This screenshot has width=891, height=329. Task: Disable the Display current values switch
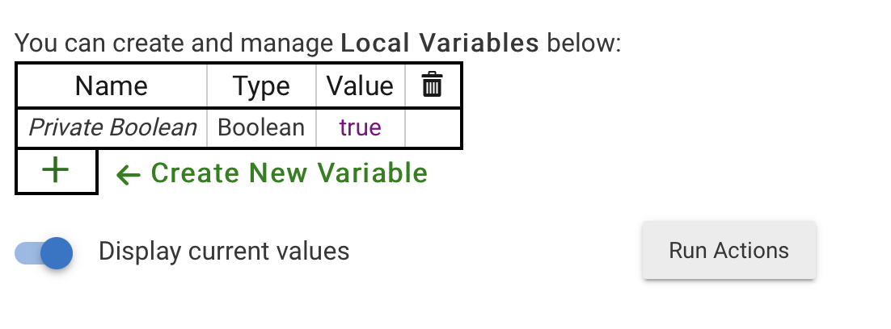tap(44, 252)
